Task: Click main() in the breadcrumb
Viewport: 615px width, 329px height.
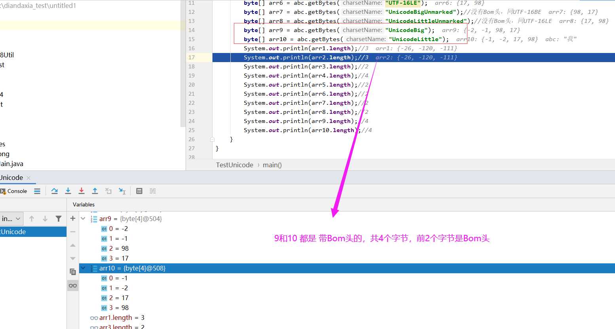Action: [x=272, y=165]
